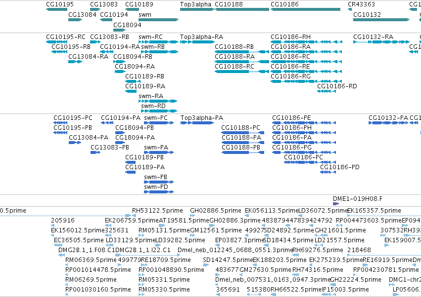Open the CG10132-RA transcript
The height and width of the screenshot is (297, 421).
pyautogui.click(x=381, y=42)
